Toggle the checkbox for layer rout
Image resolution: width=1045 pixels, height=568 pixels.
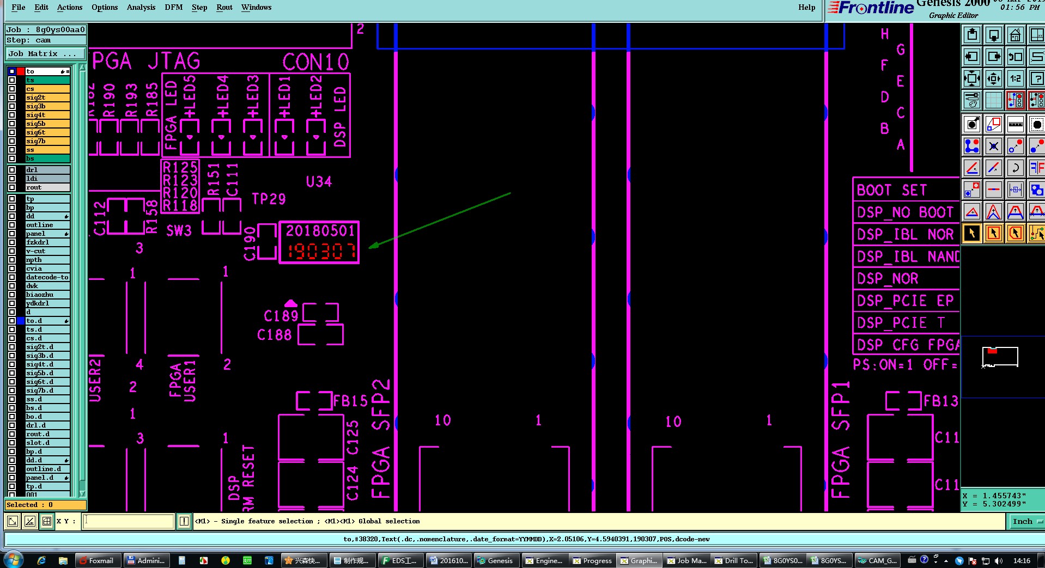[x=12, y=187]
